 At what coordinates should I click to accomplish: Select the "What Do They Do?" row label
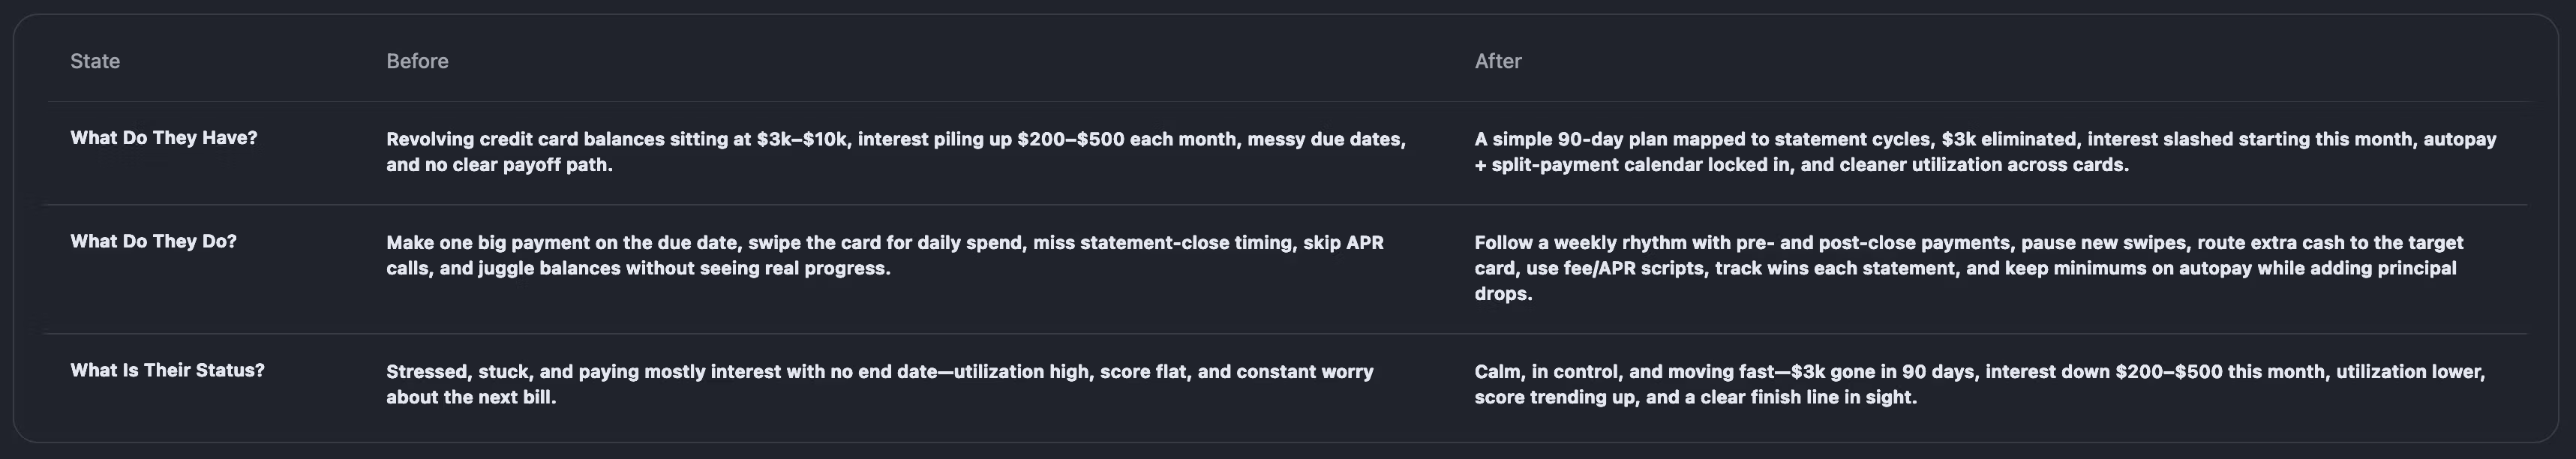click(x=153, y=241)
